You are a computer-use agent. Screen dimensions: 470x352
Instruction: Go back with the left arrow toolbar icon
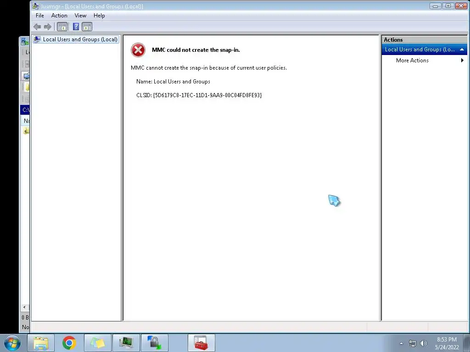[37, 27]
